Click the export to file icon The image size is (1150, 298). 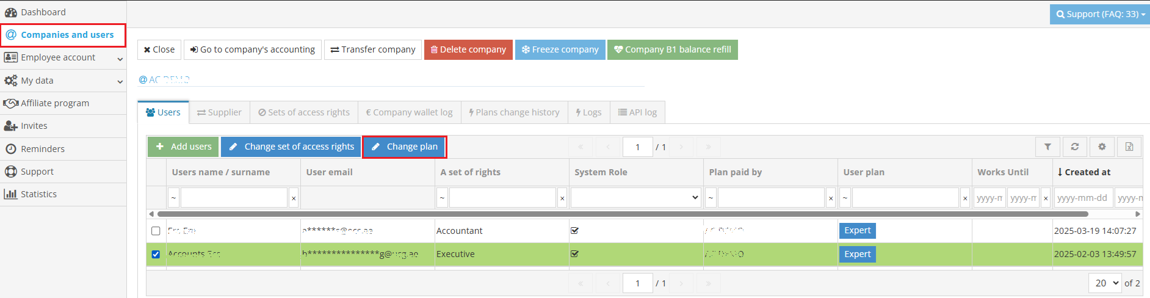[1129, 147]
